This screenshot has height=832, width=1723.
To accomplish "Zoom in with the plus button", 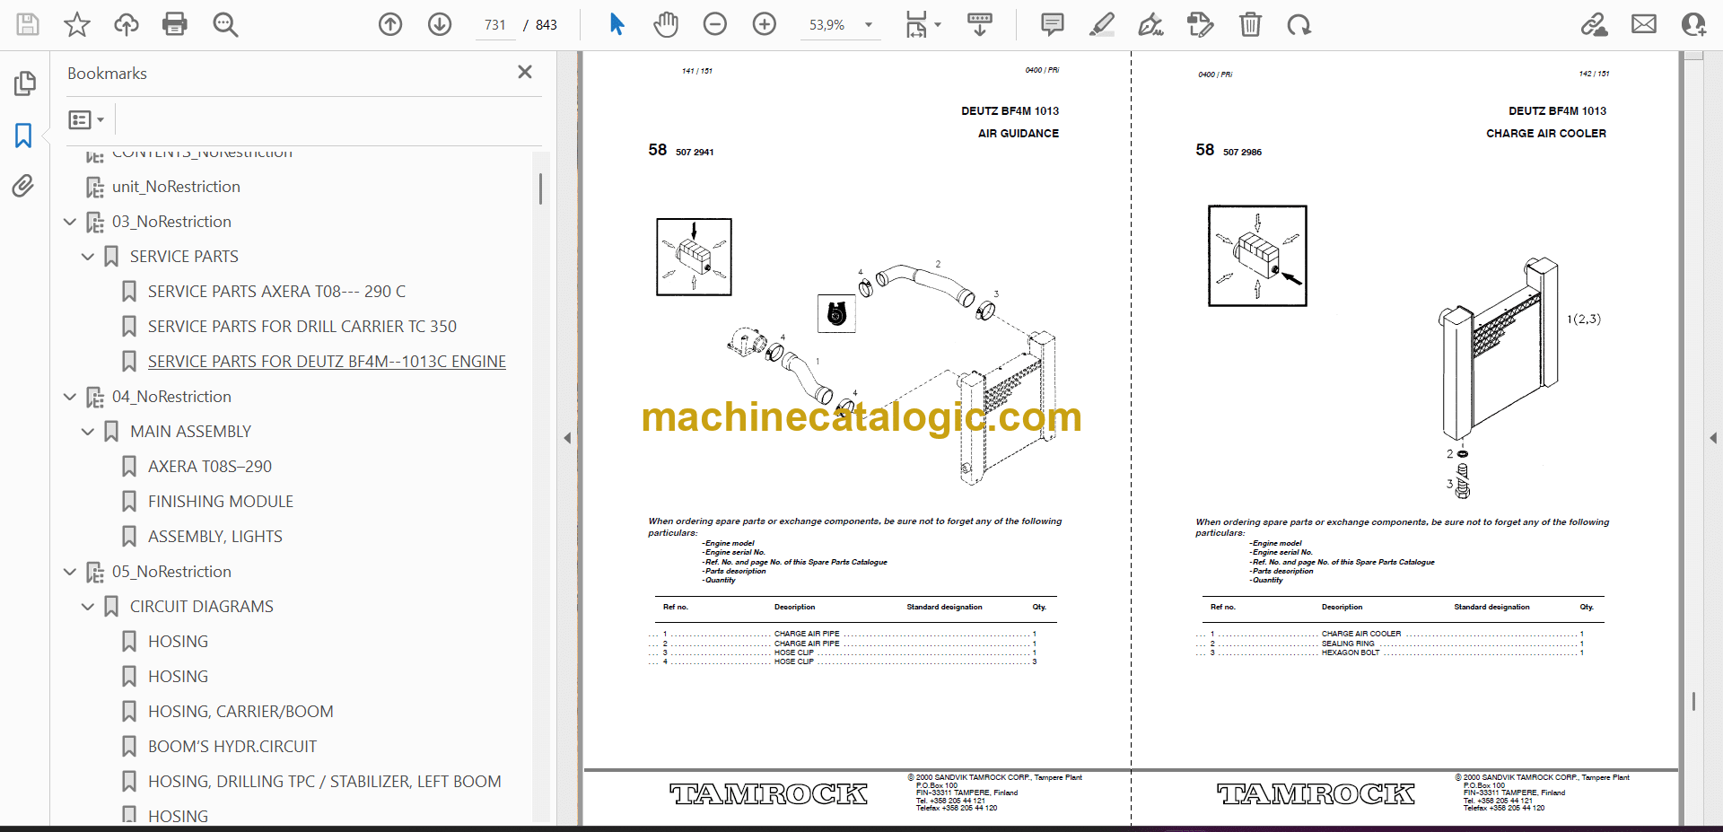I will coord(765,24).
